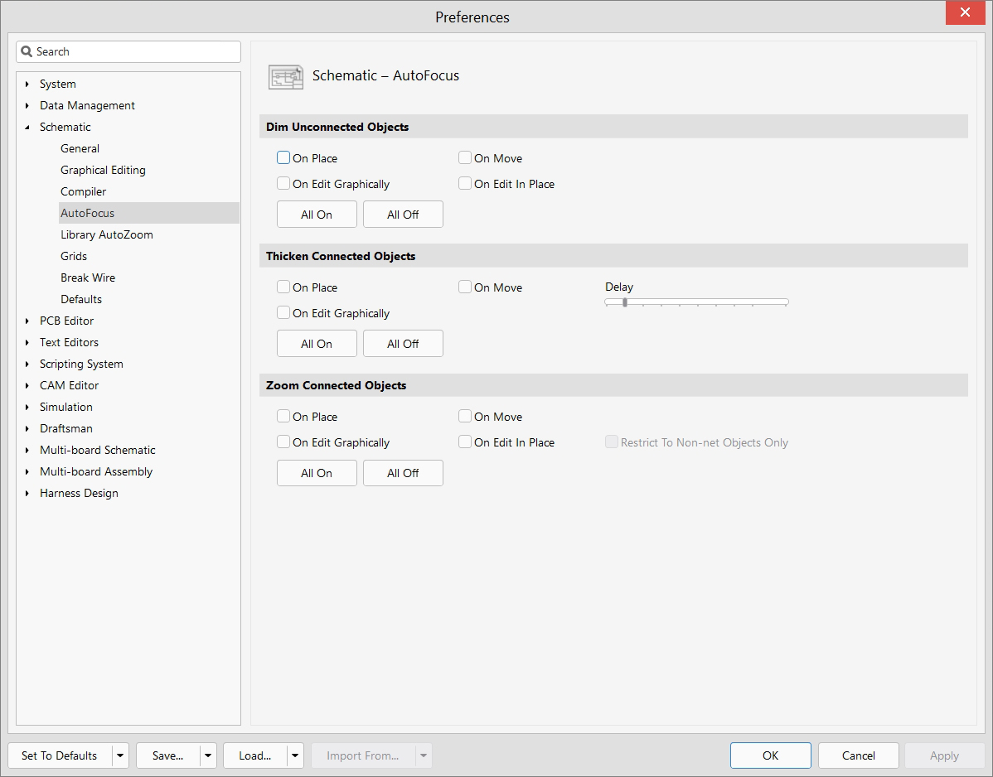
Task: Expand the Draftsman node
Action: tap(27, 428)
